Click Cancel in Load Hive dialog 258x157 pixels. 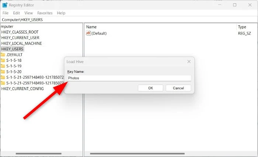click(x=178, y=88)
